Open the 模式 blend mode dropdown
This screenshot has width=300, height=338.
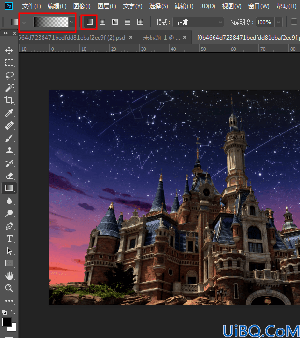pyautogui.click(x=198, y=22)
